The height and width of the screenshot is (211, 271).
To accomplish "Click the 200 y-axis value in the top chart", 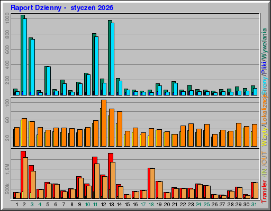I will point(7,80).
